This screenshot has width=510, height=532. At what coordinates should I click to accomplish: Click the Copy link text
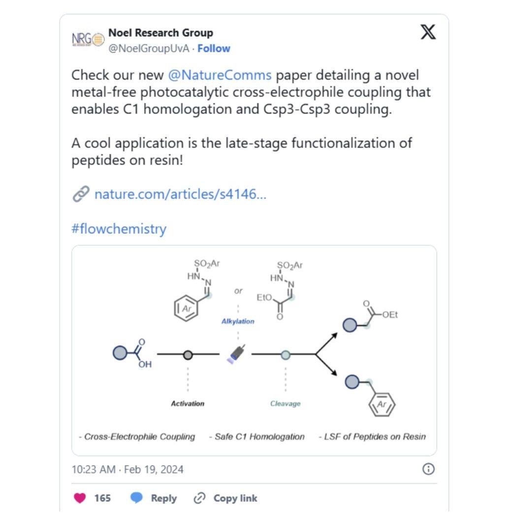(235, 498)
